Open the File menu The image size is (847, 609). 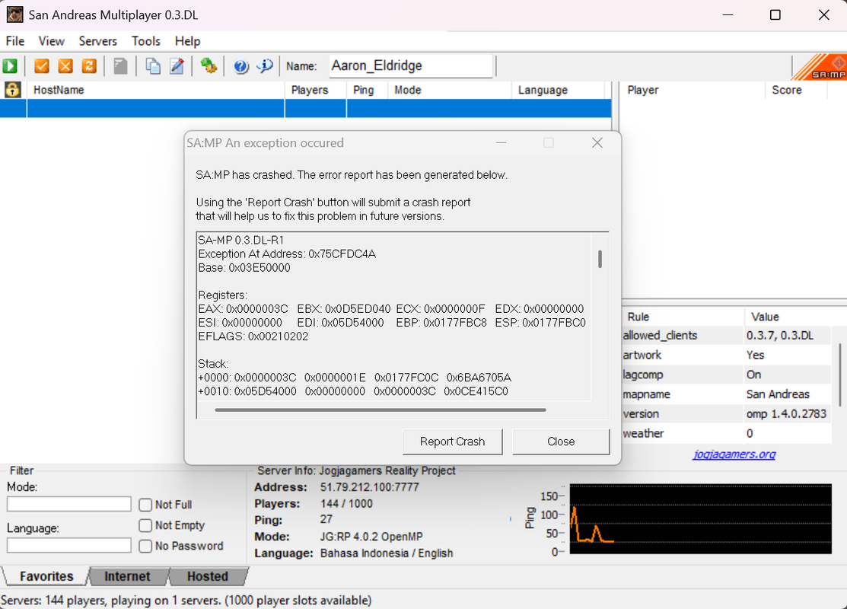pos(15,41)
